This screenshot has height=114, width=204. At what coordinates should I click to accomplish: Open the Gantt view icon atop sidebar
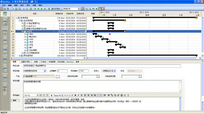tap(5, 14)
